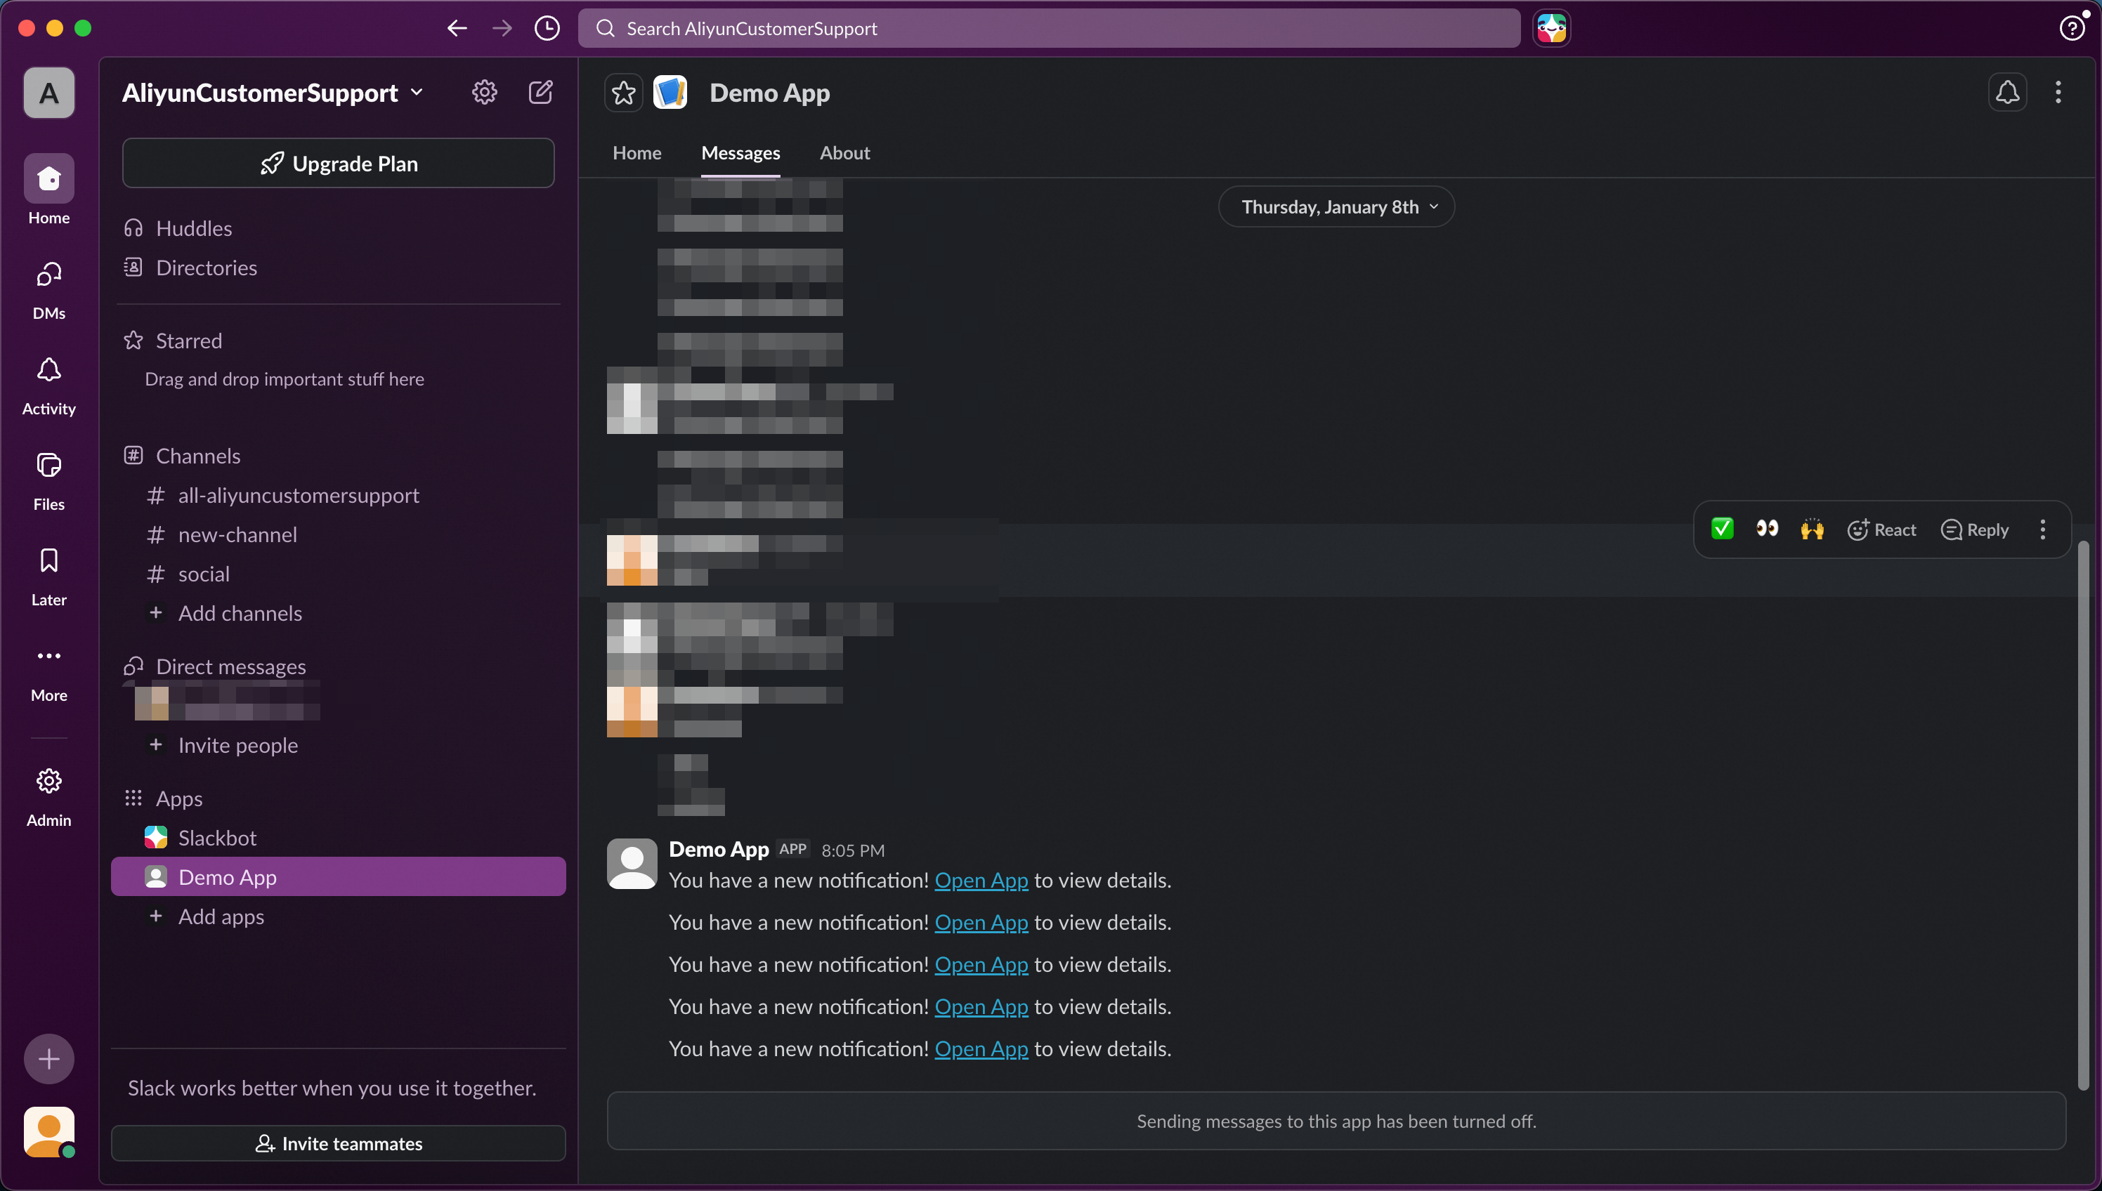Open Admin gear in left rail
Screen dimensions: 2102x1191
coord(49,797)
